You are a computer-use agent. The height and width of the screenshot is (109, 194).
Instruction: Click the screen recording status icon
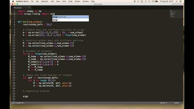point(135,1)
